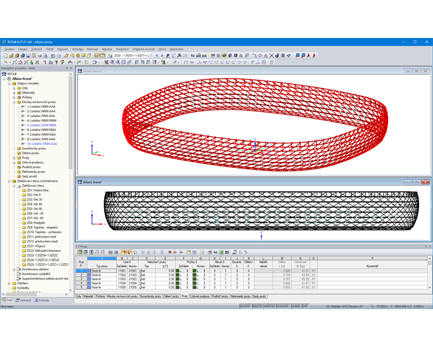Select ZS8: Předpětí load case

click(x=36, y=223)
